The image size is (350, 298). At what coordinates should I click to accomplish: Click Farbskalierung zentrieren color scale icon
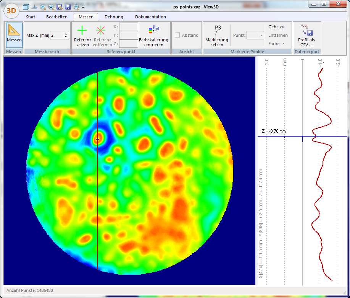(x=153, y=31)
